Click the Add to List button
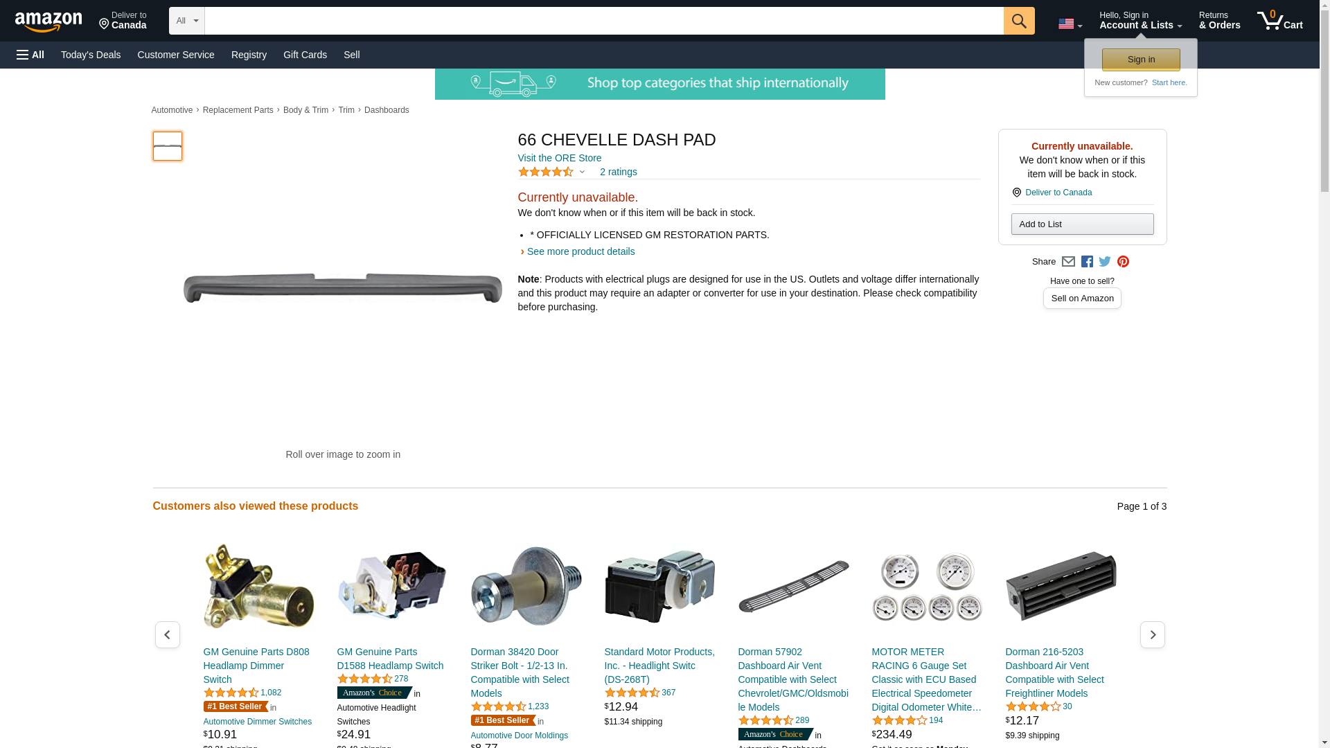The width and height of the screenshot is (1330, 748). (1081, 224)
